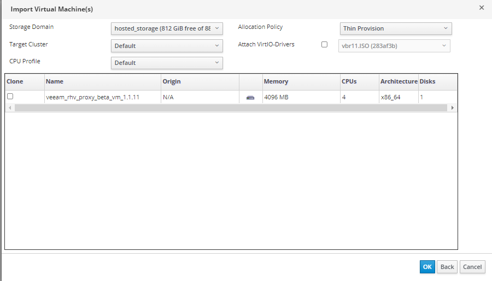Enable Clone checkbox for veeam_rhv_proxy VM

(10, 97)
